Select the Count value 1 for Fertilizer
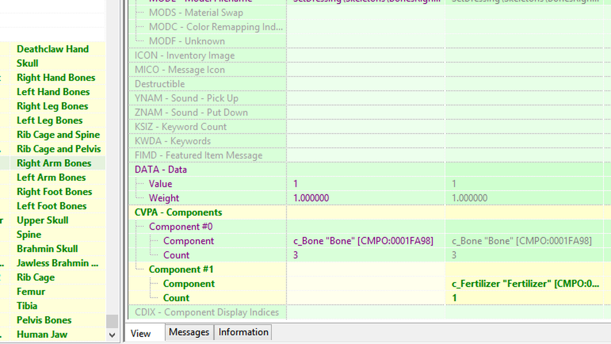The image size is (611, 344). pos(454,298)
